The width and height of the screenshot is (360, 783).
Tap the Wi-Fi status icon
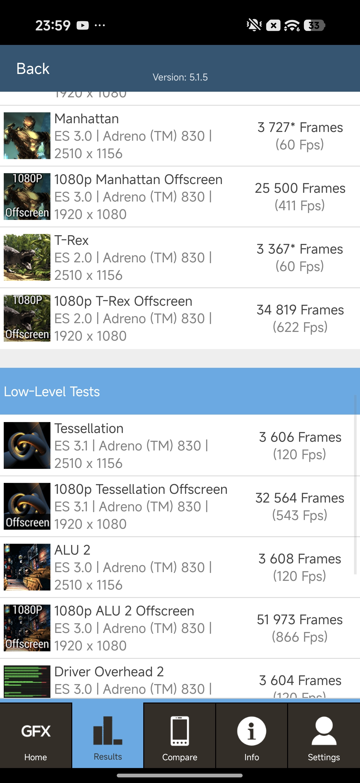point(292,25)
